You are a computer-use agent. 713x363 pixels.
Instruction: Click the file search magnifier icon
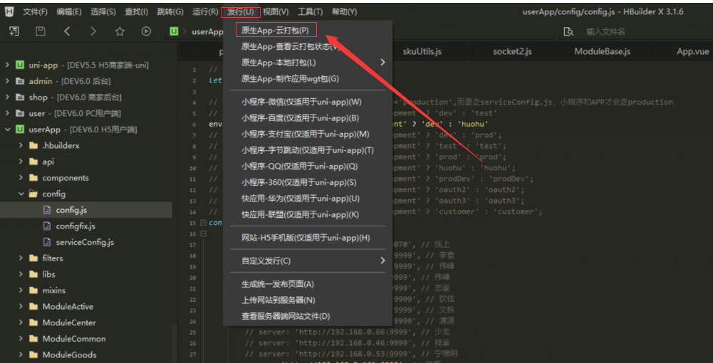(x=568, y=31)
